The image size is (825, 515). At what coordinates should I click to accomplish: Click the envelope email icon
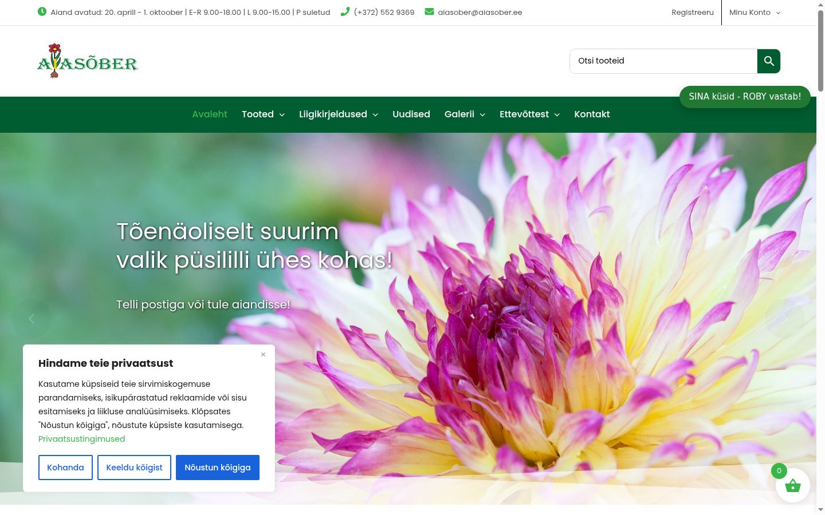click(429, 11)
